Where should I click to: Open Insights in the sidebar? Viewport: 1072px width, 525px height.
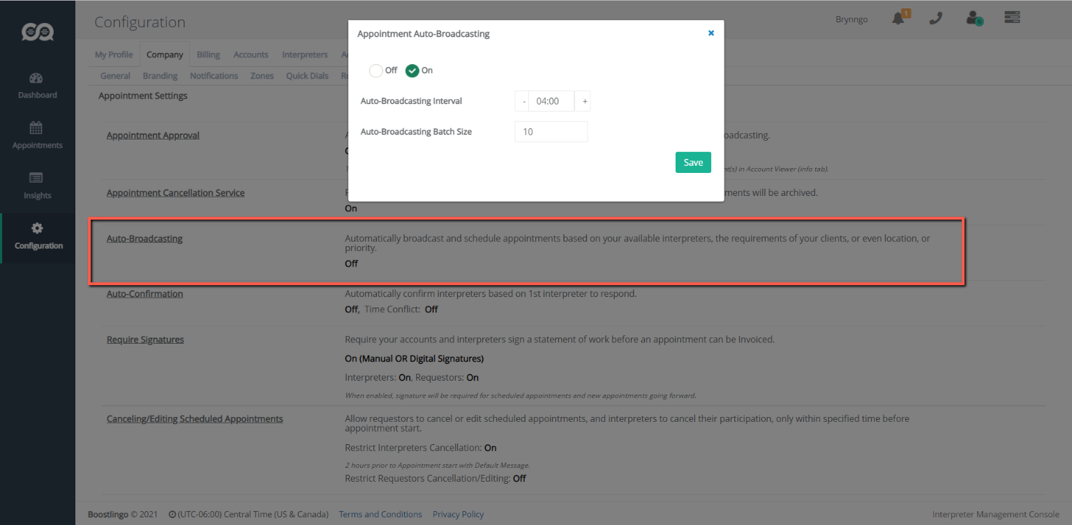point(37,185)
